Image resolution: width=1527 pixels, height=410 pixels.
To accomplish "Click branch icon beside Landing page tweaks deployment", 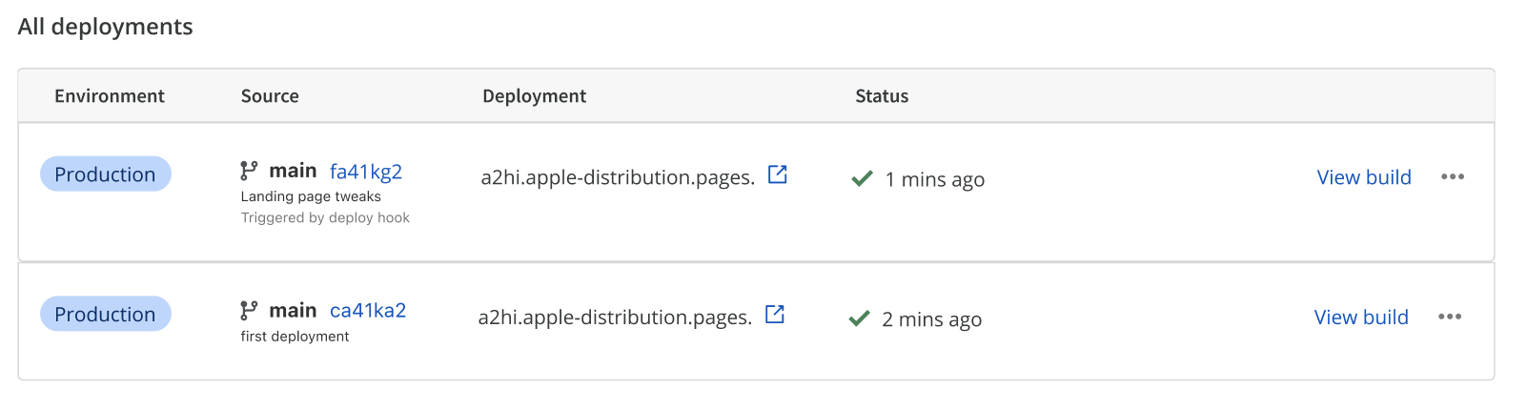I will 249,171.
